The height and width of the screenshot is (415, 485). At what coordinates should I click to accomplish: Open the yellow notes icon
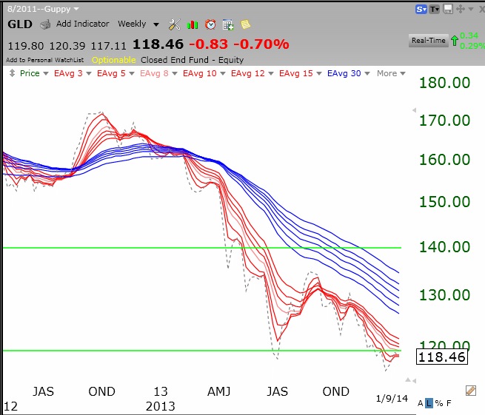tap(245, 24)
